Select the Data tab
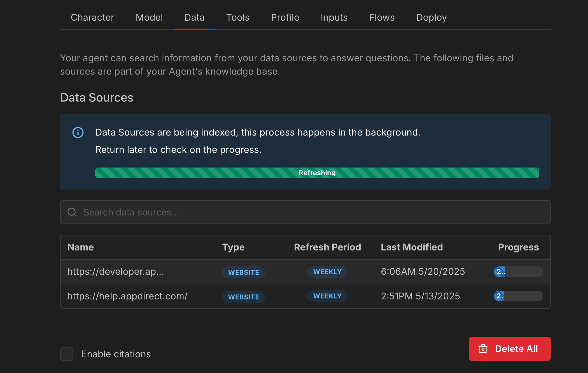 pos(194,17)
